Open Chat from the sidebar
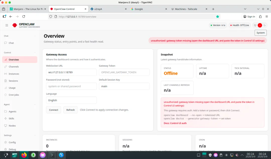Image resolution: width=271 pixels, height=159 pixels. [x=20, y=43]
